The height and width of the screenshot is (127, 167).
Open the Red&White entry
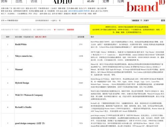pyautogui.click(x=21, y=44)
